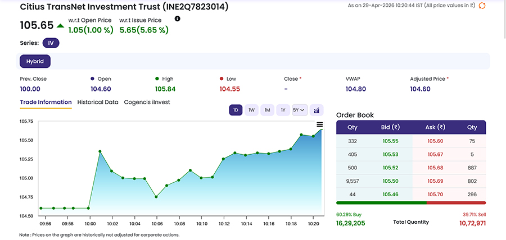The height and width of the screenshot is (240, 506).
Task: Click the chart type icon button
Action: (x=317, y=110)
